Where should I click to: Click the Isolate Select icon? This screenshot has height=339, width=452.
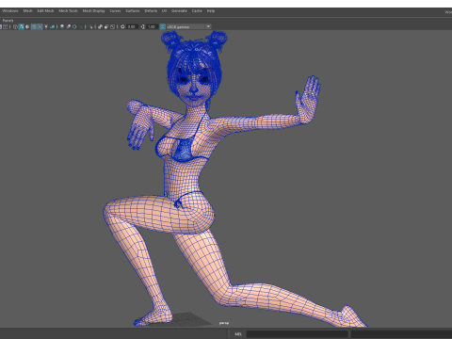point(90,27)
